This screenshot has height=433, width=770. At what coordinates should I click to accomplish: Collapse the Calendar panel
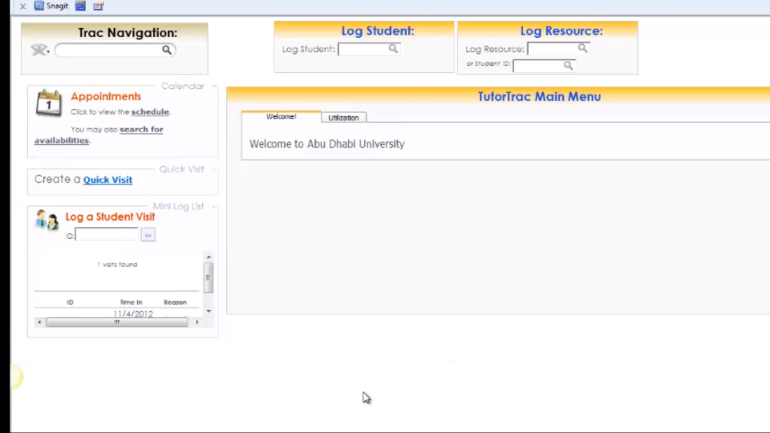(214, 86)
